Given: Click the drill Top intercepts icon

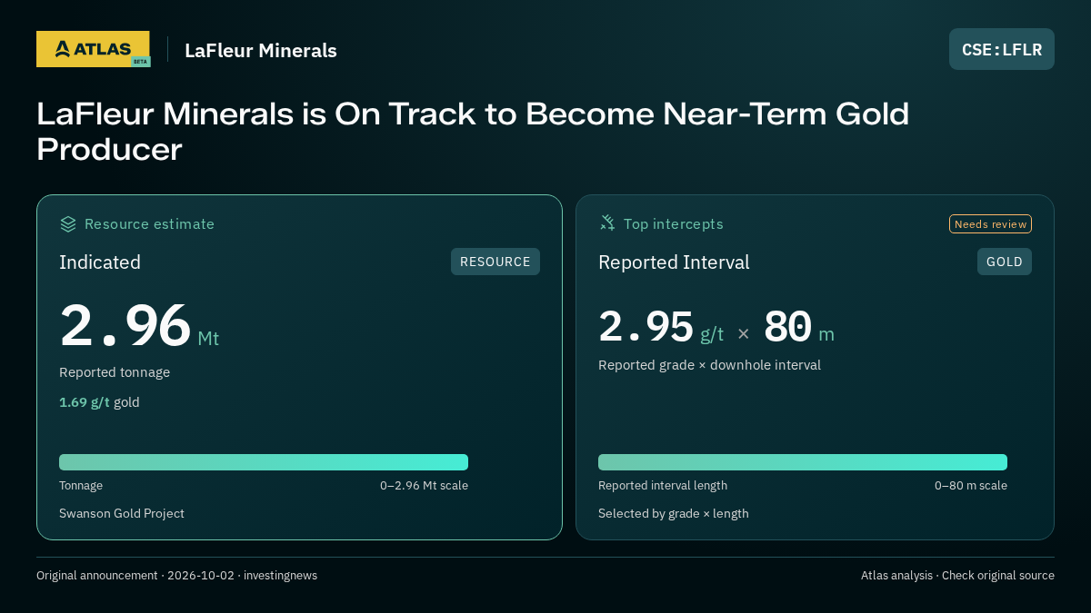Looking at the screenshot, I should click(607, 223).
